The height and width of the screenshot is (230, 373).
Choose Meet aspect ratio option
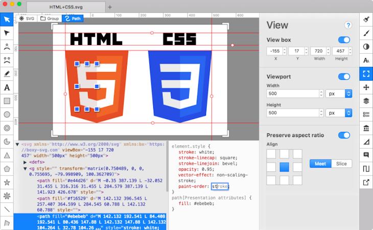click(x=320, y=164)
